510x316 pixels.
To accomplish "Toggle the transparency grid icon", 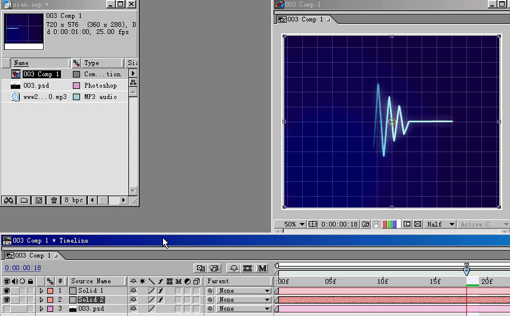I will coord(418,224).
